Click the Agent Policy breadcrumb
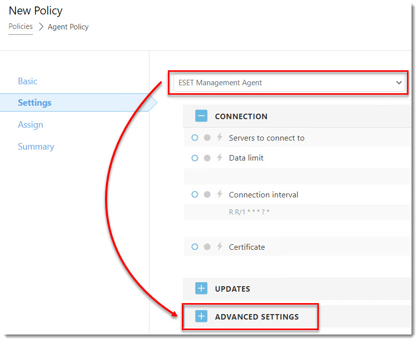Viewport: 419px width, 342px height. click(68, 27)
